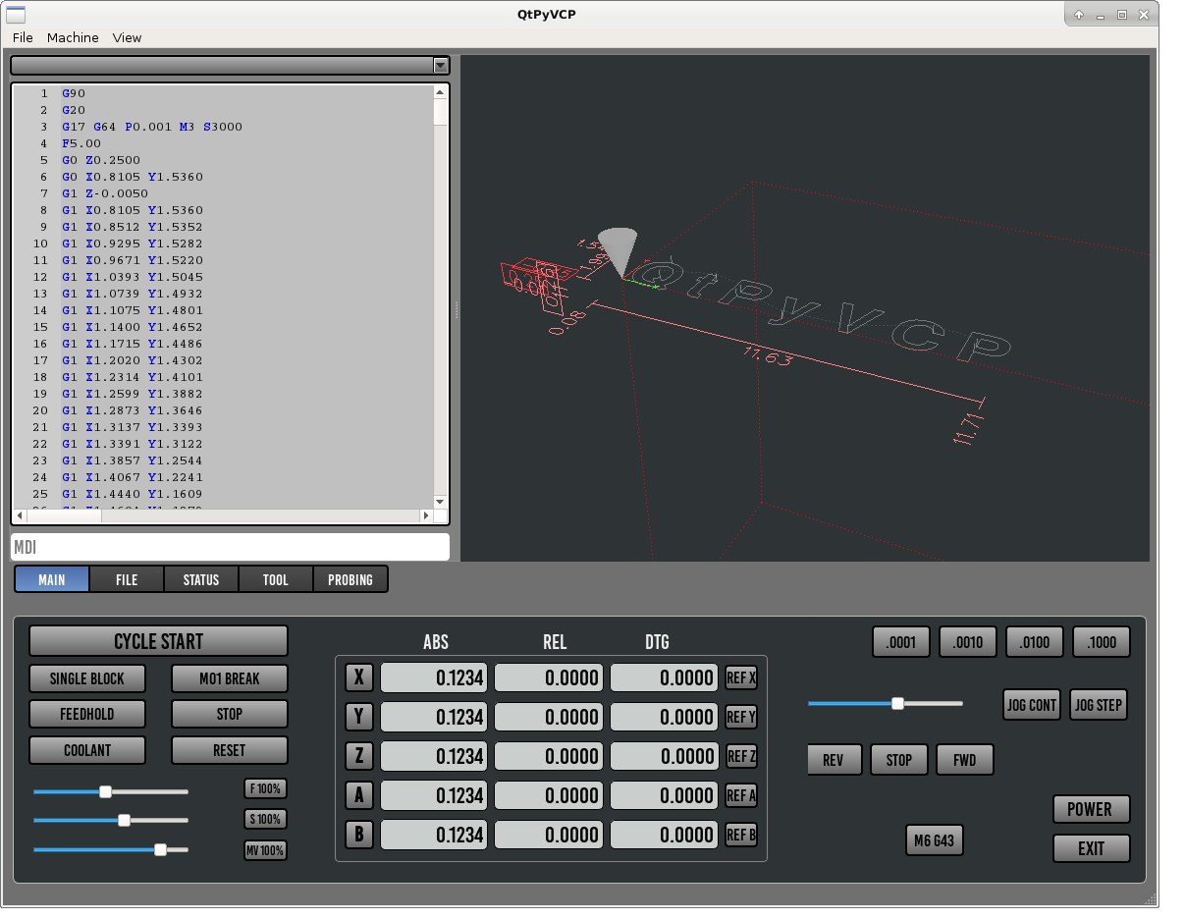
Task: Reset feed override with F 100% button
Action: [265, 788]
